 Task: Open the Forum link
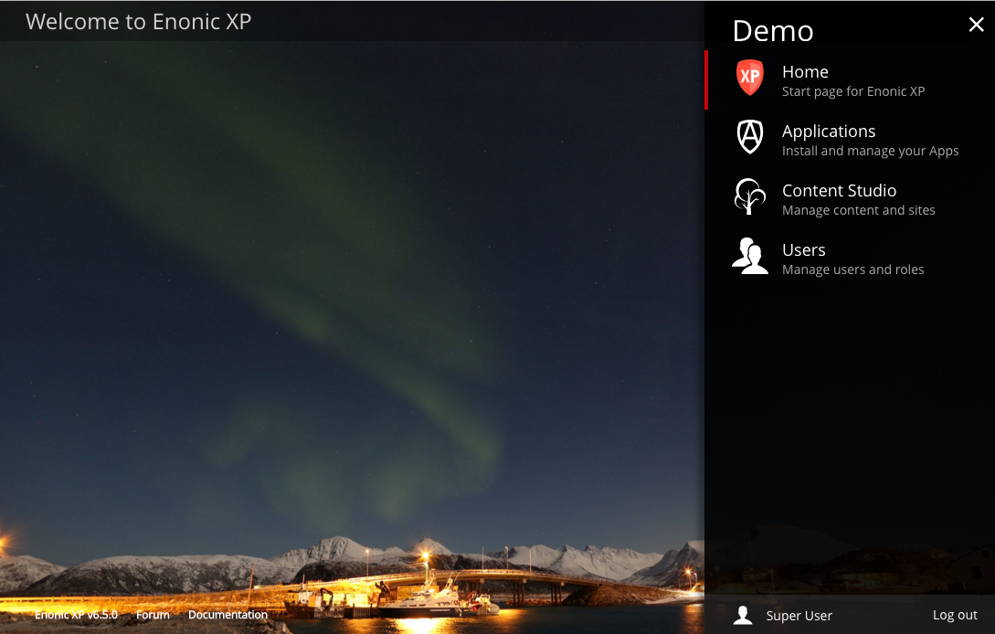coord(153,614)
